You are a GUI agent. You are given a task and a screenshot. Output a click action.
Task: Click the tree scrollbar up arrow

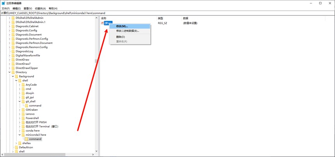click(x=96, y=18)
